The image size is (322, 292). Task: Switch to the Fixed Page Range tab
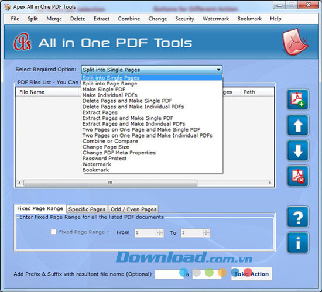40,208
